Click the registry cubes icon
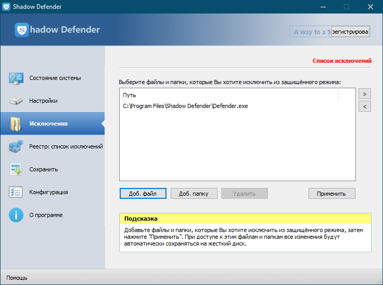This screenshot has width=383, height=285. click(x=16, y=146)
